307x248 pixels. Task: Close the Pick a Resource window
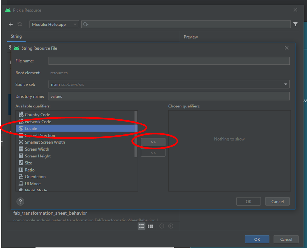295,10
